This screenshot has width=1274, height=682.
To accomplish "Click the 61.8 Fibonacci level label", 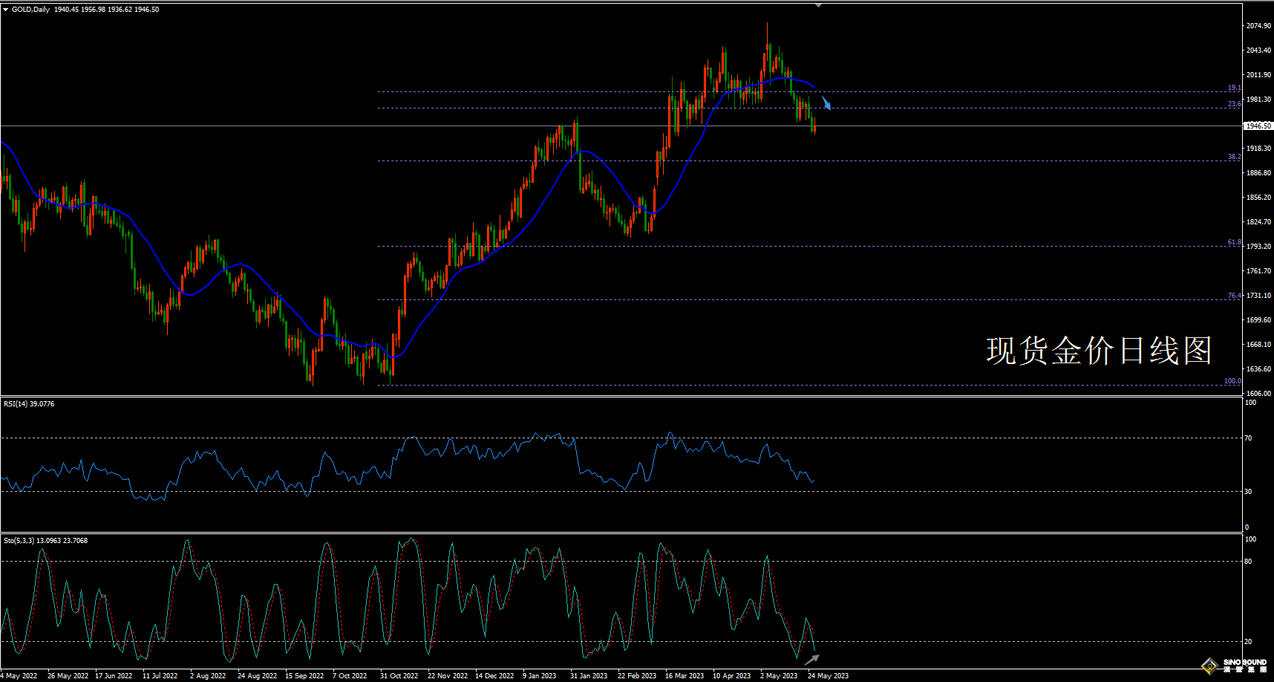I will click(1233, 242).
